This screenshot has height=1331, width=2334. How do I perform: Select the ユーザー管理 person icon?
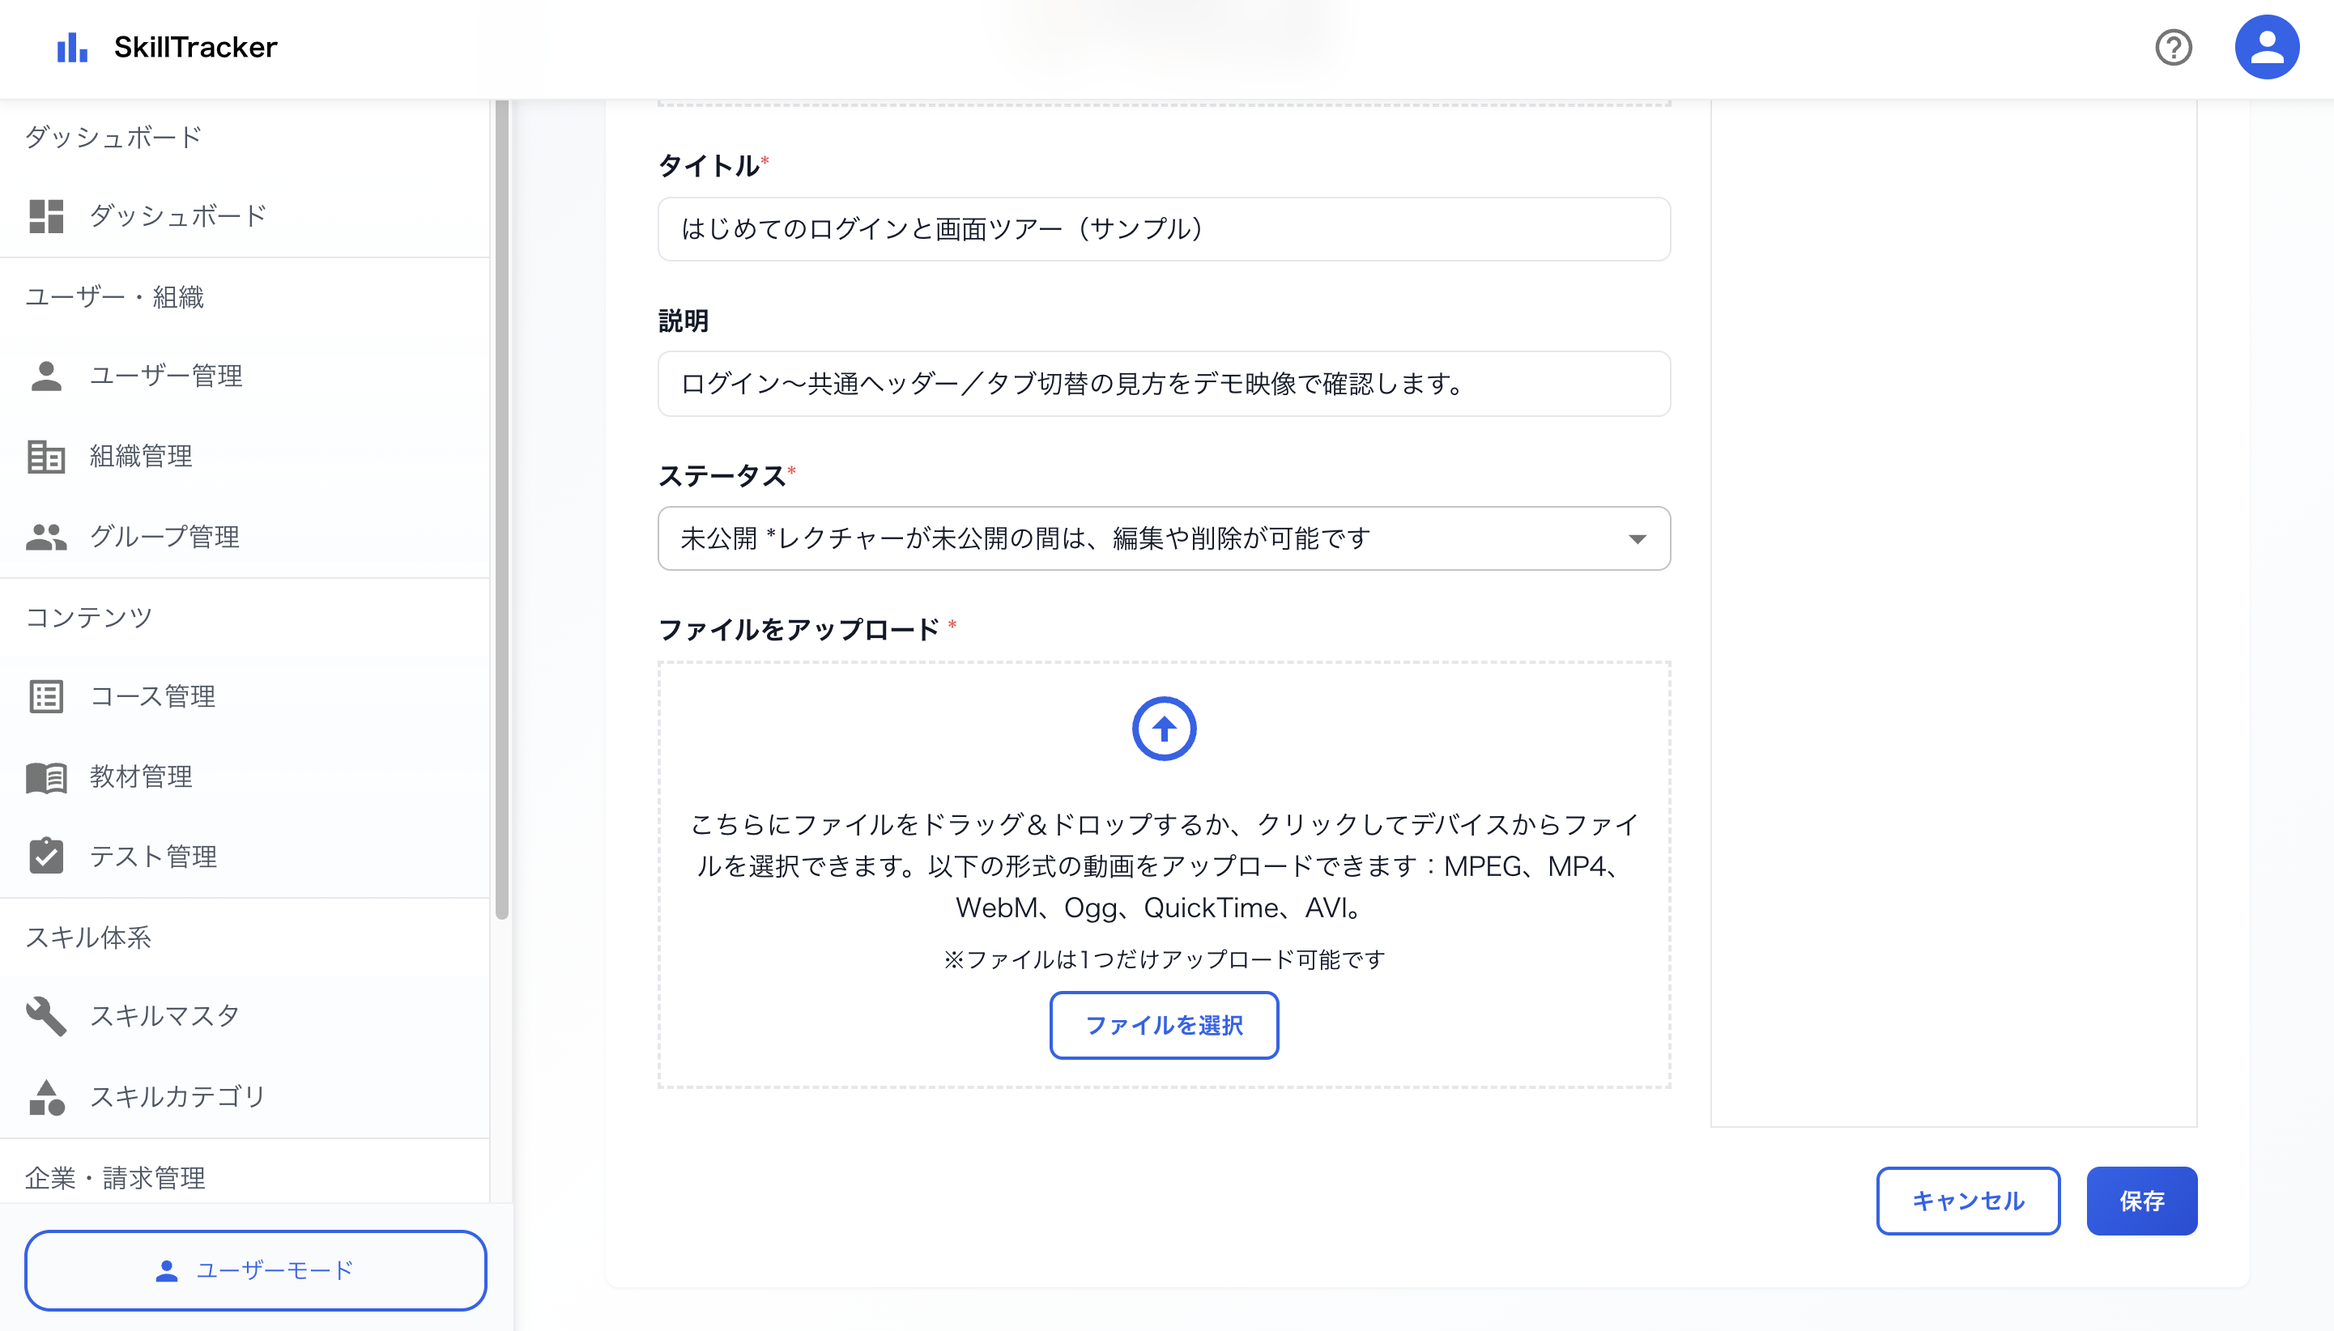[x=45, y=376]
